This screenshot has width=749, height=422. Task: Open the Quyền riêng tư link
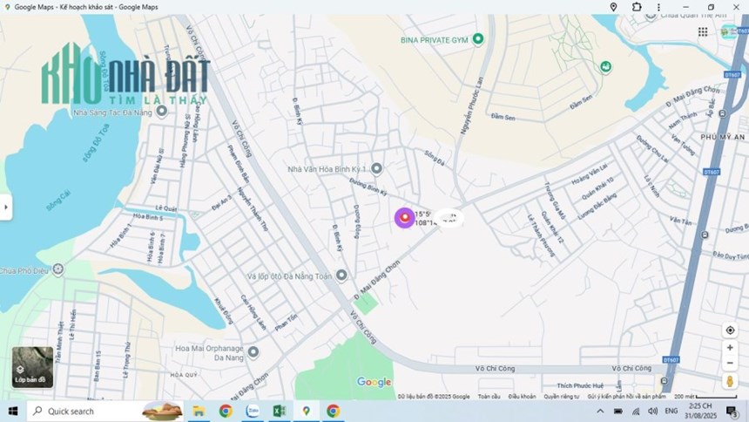pos(561,397)
